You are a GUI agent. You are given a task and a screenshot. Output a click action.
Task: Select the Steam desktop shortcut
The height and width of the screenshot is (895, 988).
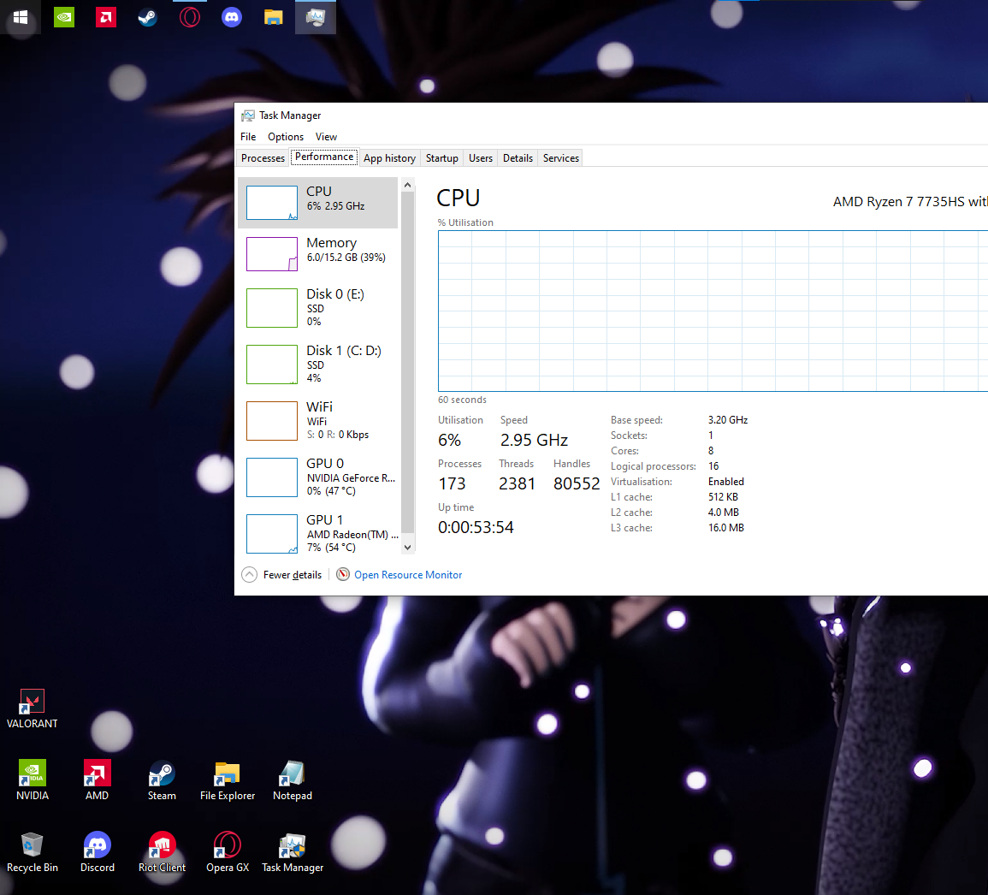tap(162, 780)
